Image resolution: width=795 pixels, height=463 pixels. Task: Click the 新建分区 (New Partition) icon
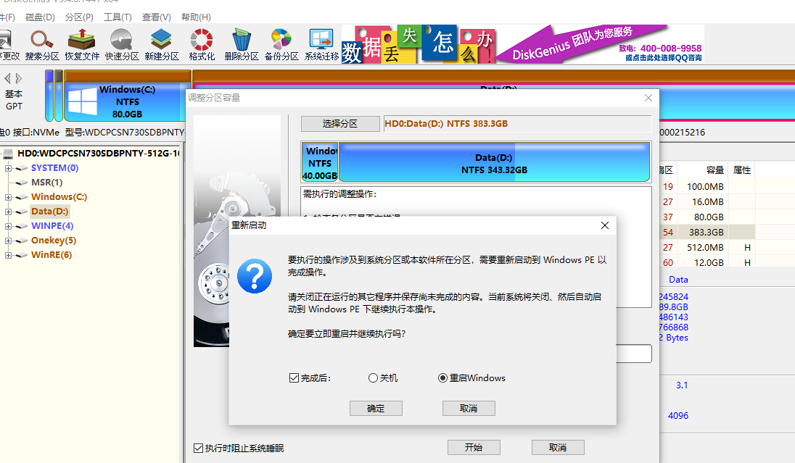[x=161, y=44]
